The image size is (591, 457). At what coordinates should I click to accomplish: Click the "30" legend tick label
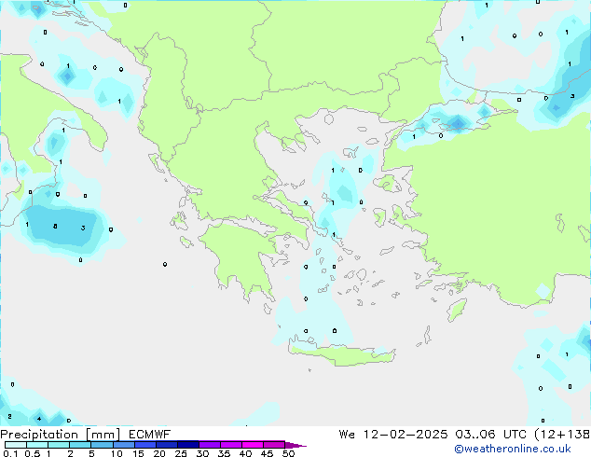(202, 453)
